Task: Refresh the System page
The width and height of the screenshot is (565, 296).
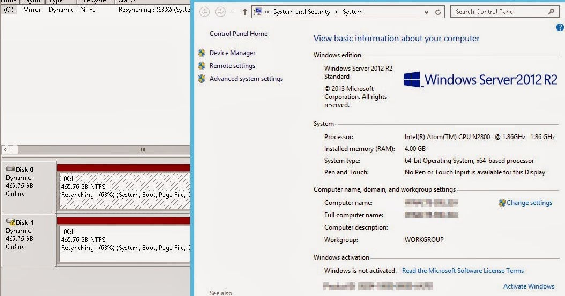Action: pyautogui.click(x=438, y=12)
